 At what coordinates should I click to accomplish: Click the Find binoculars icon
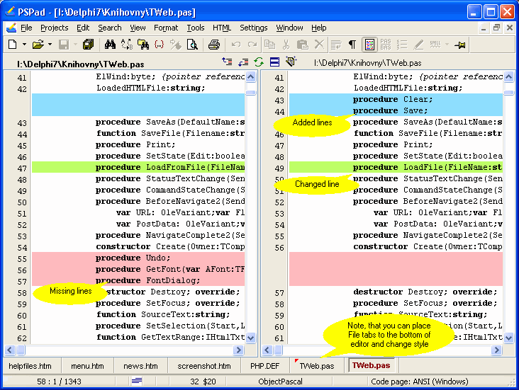pos(110,45)
